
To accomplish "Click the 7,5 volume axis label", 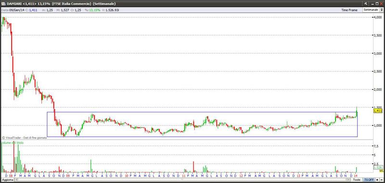I will click(x=376, y=146).
